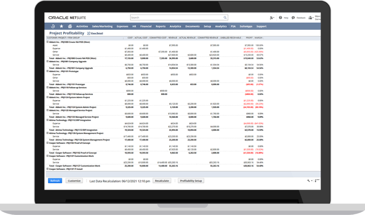Go to the Home dashboard icon
Viewport: 365px width, 215px height.
(70, 26)
